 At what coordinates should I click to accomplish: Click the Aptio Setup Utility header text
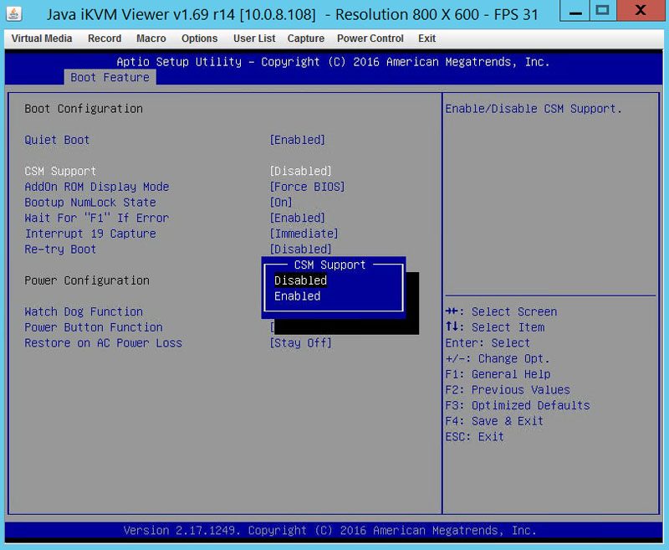coord(333,62)
